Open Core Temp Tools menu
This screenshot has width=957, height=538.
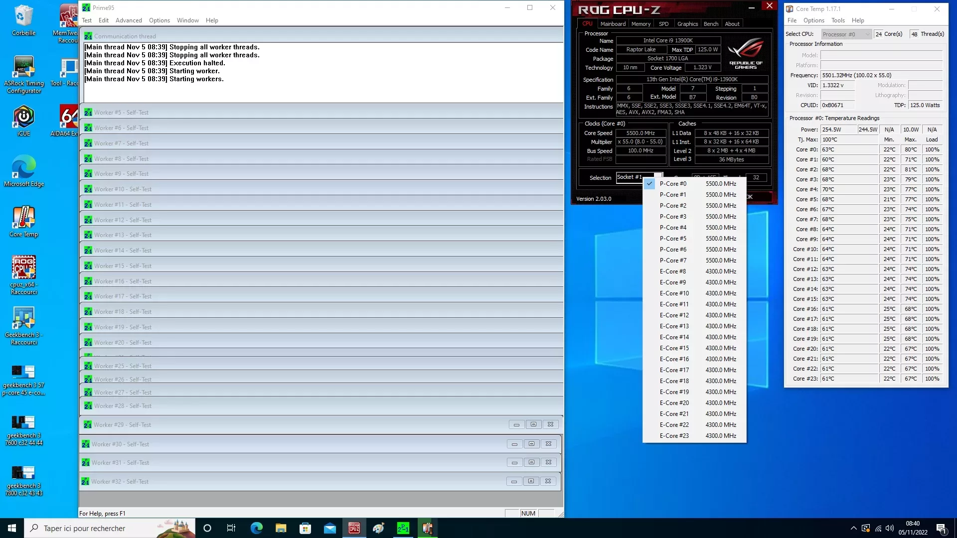(838, 20)
